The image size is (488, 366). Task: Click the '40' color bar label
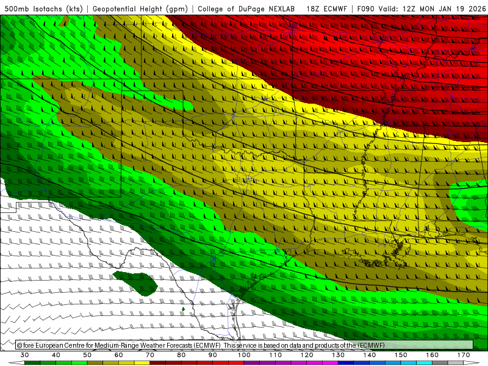coord(56,355)
